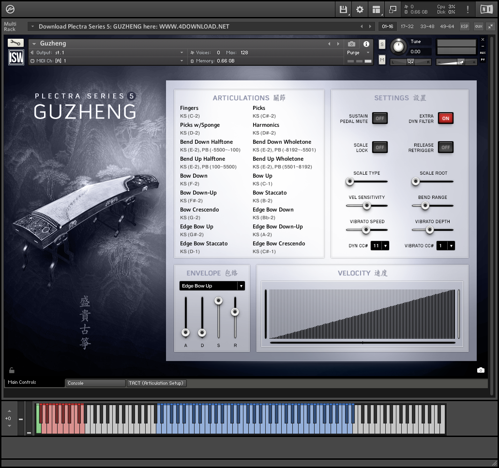Select next instrument arrow beside Guzheng
This screenshot has width=499, height=468.
338,44
